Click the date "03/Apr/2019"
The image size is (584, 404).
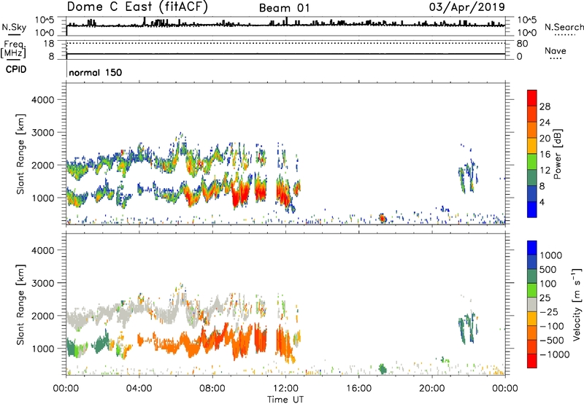(467, 7)
